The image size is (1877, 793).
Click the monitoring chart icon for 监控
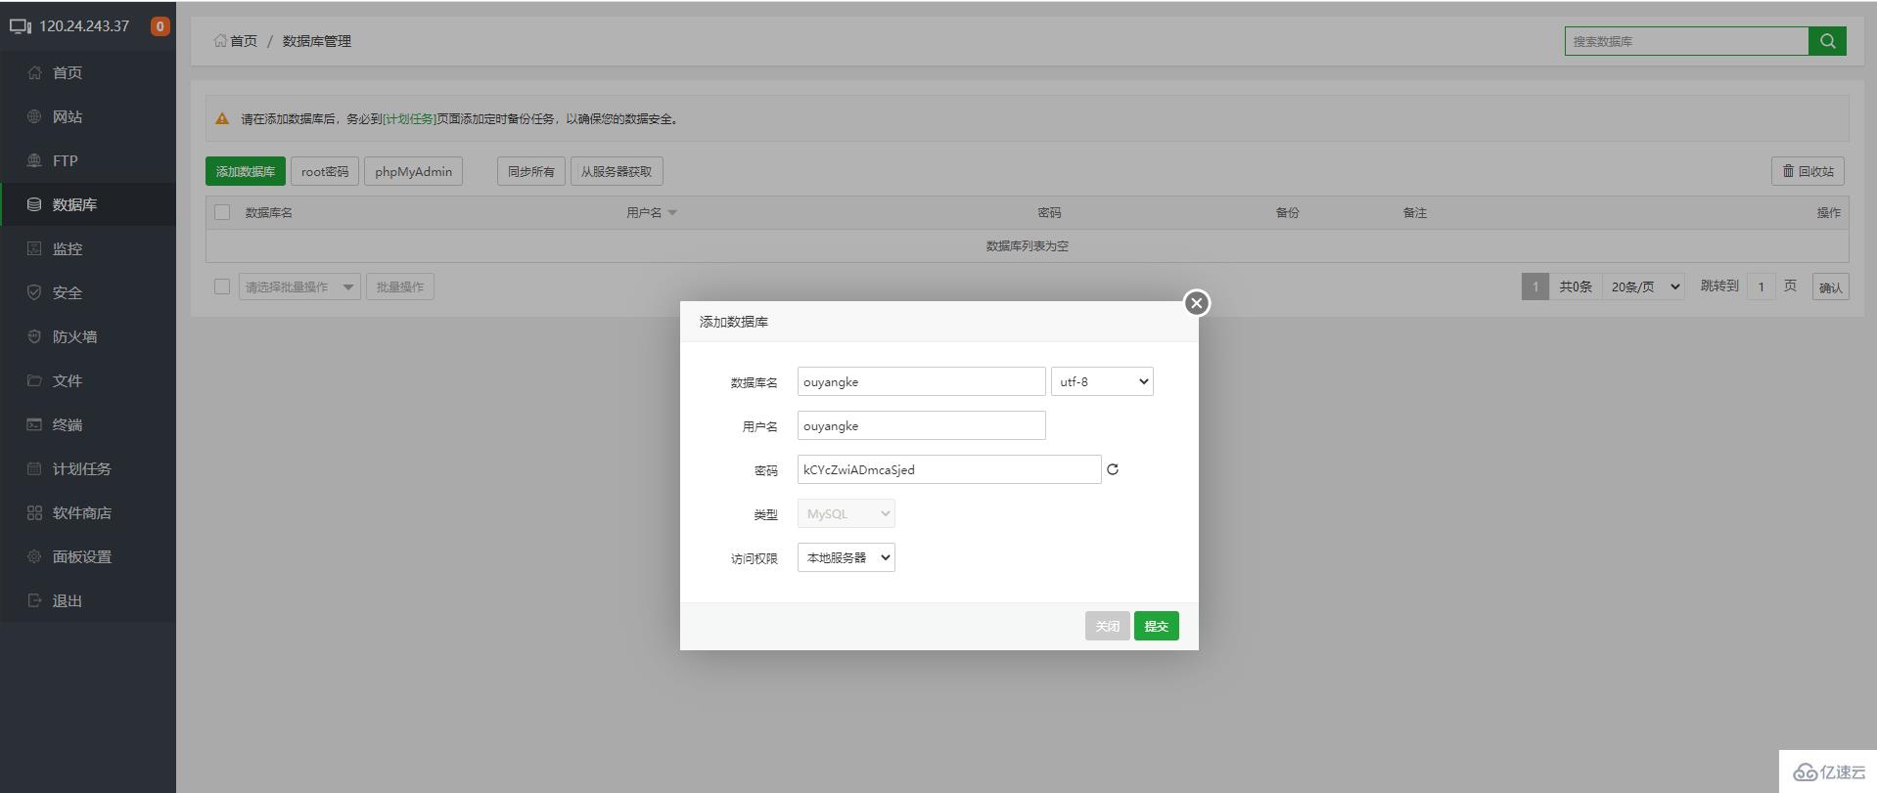click(x=34, y=248)
